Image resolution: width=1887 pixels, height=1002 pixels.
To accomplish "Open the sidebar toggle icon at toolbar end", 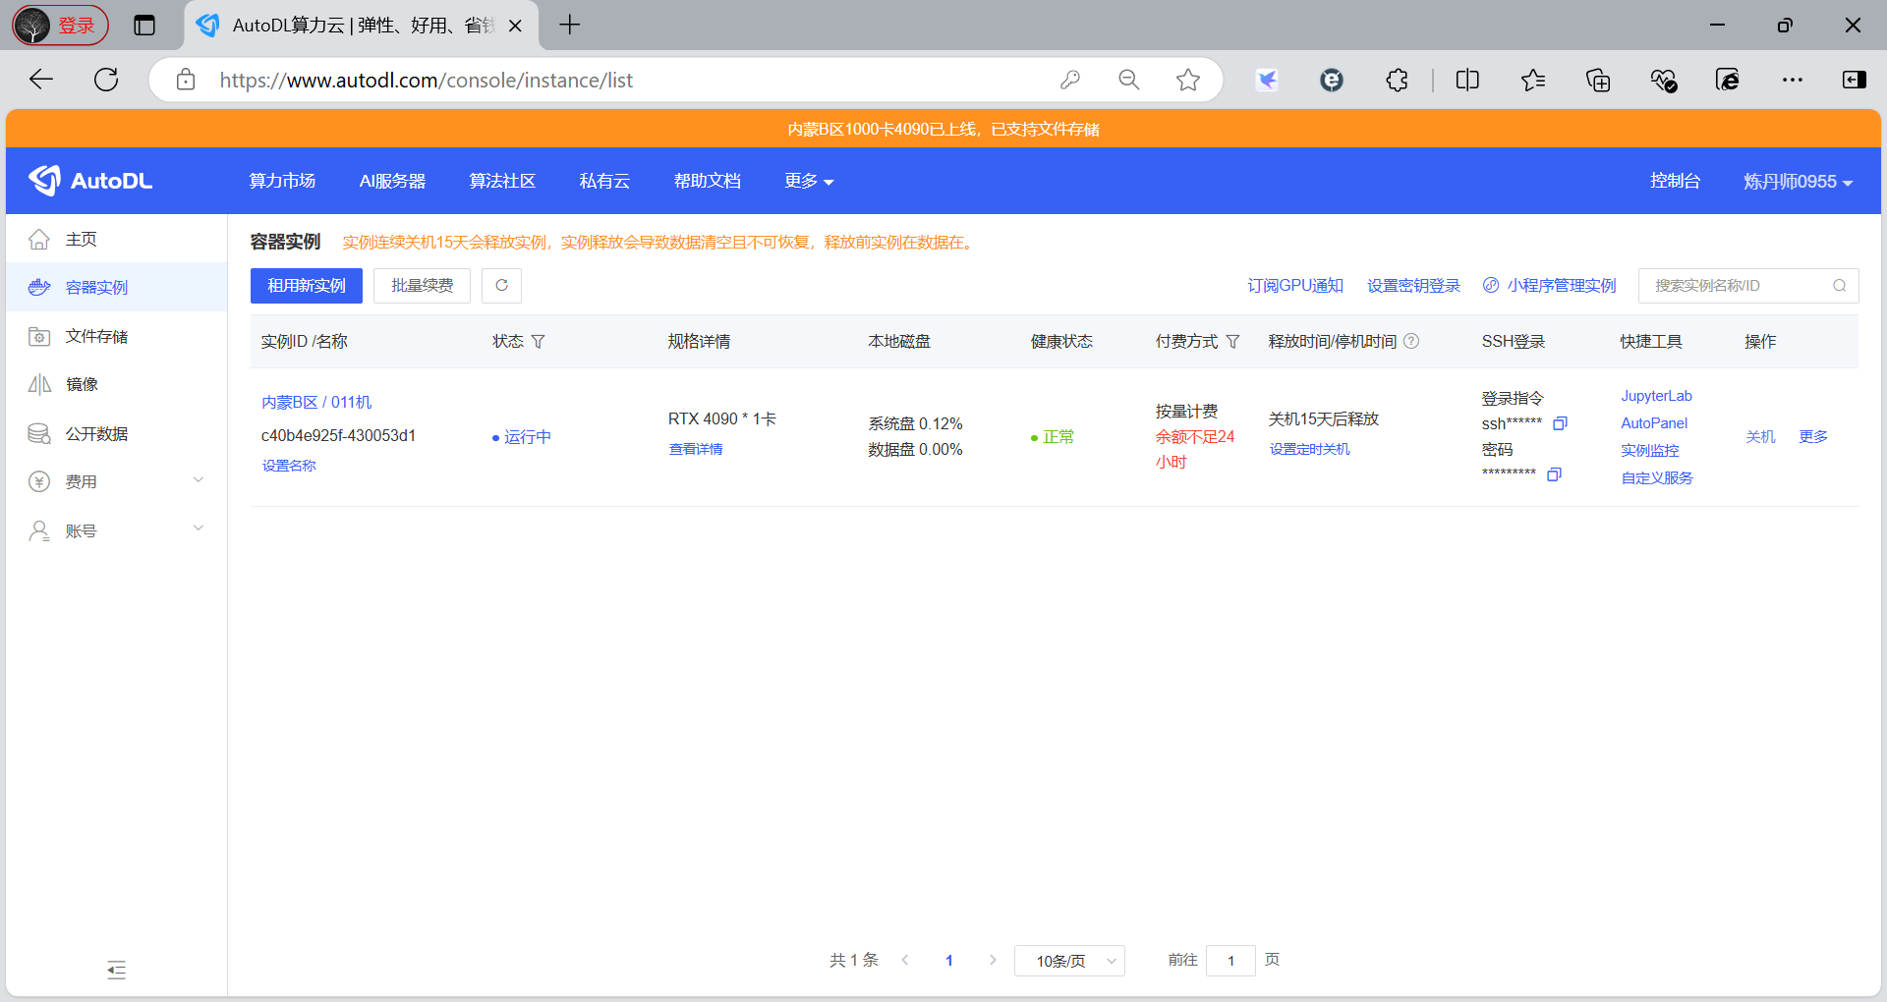I will 1855,80.
